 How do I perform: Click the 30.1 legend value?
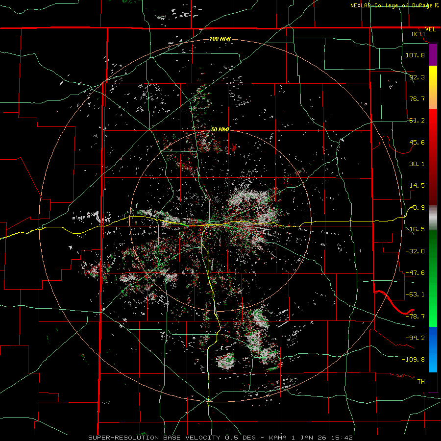[x=417, y=164]
